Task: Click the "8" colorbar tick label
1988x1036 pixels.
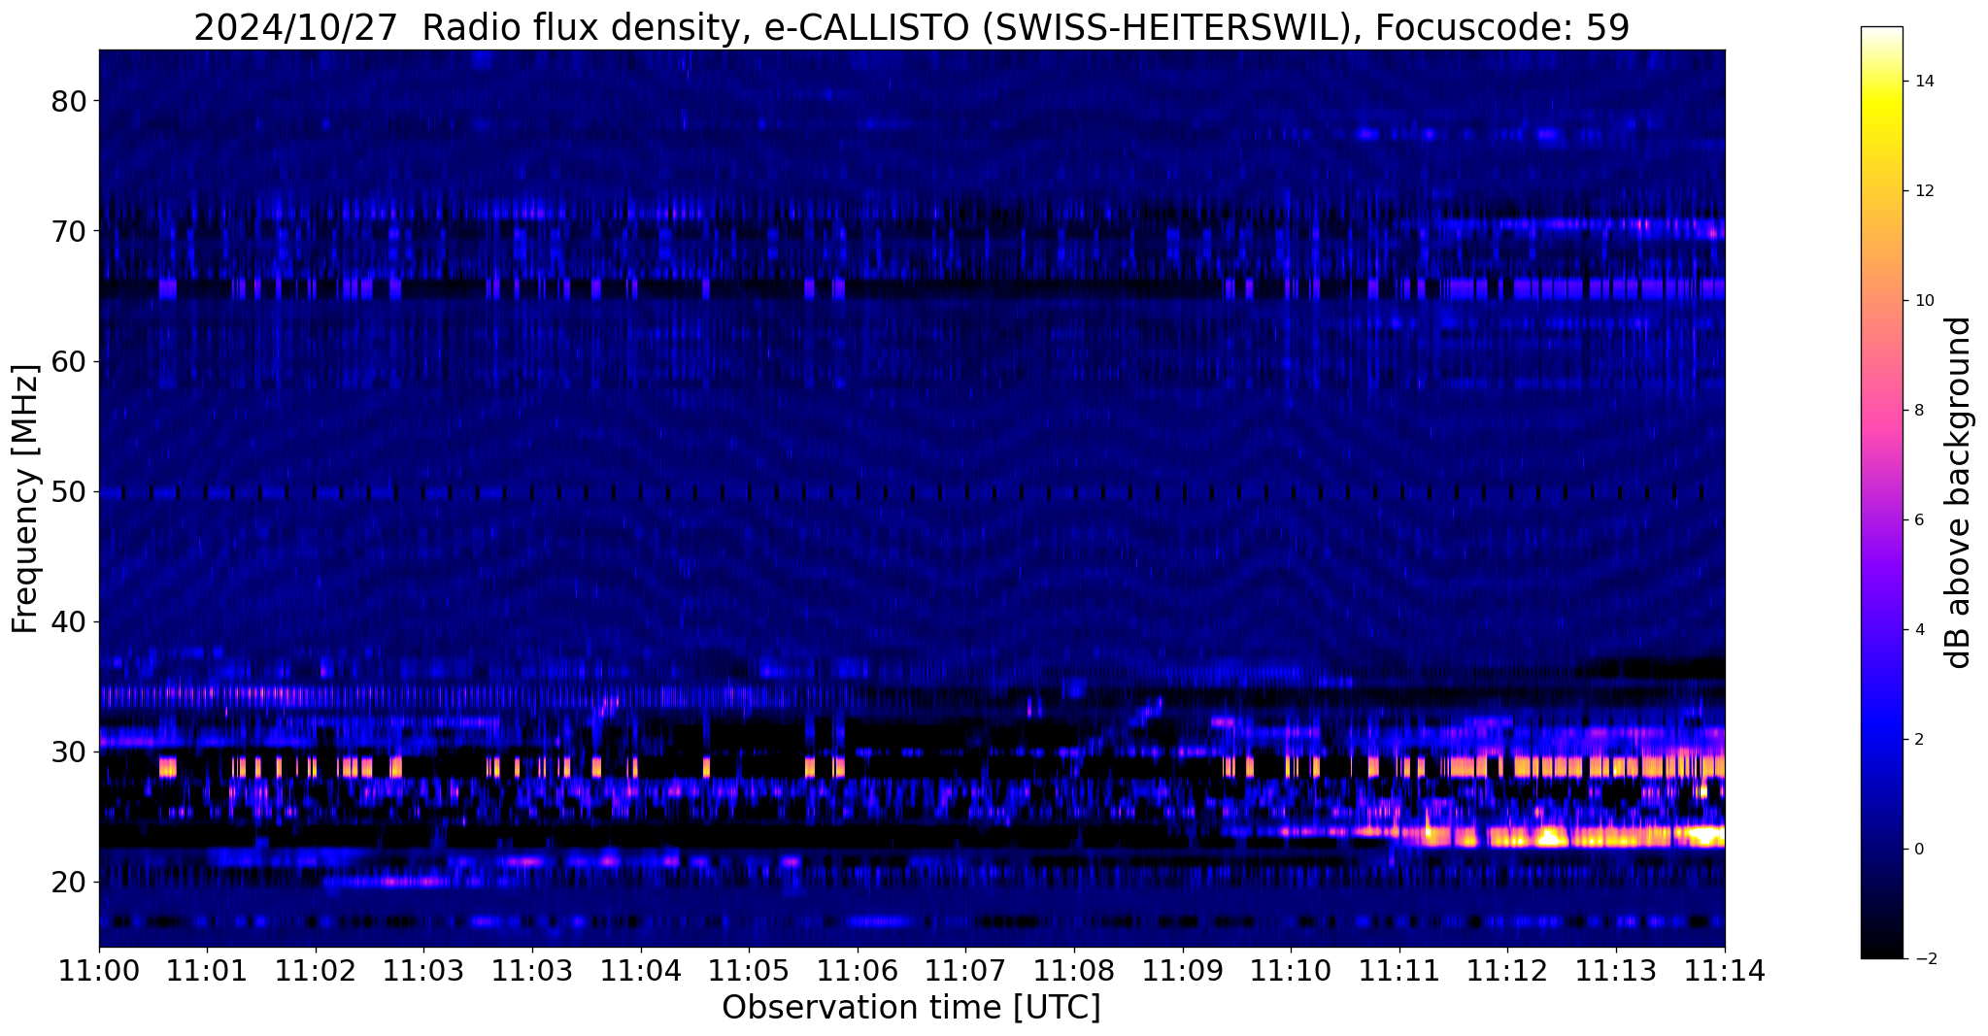Action: point(1919,411)
